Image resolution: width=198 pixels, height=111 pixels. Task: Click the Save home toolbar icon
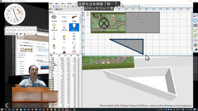point(56,6)
